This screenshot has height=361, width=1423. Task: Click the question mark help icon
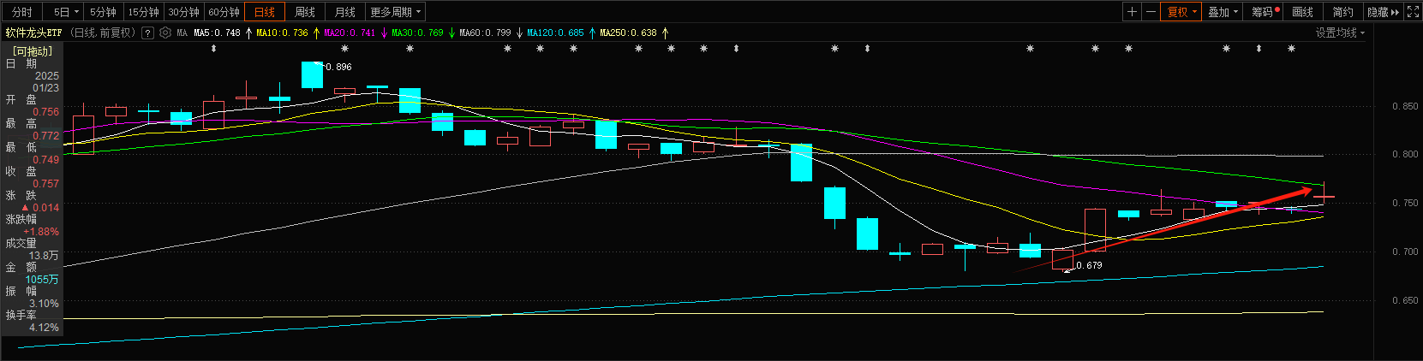(147, 33)
